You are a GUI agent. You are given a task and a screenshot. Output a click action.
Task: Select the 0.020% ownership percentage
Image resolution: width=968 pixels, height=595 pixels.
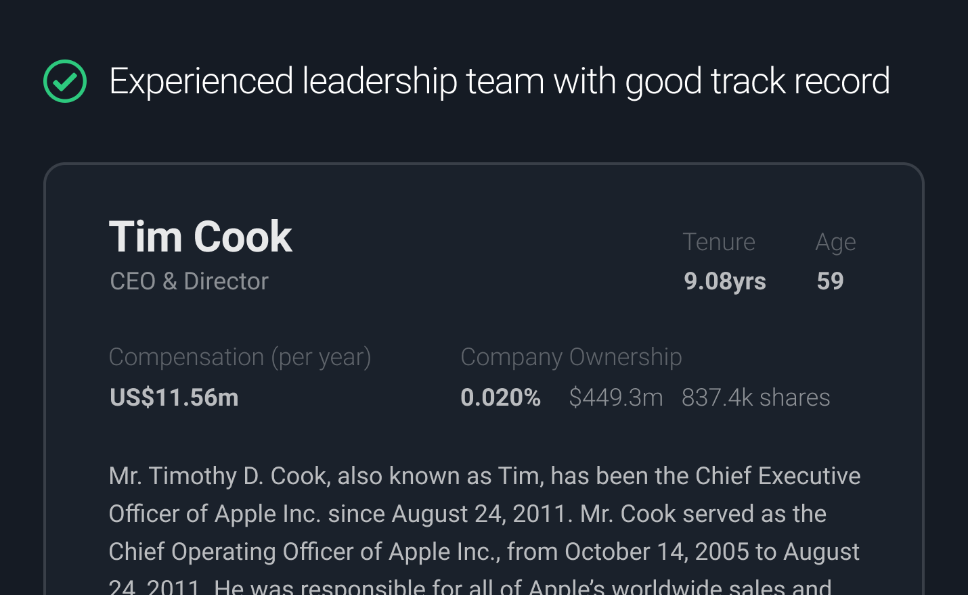501,398
